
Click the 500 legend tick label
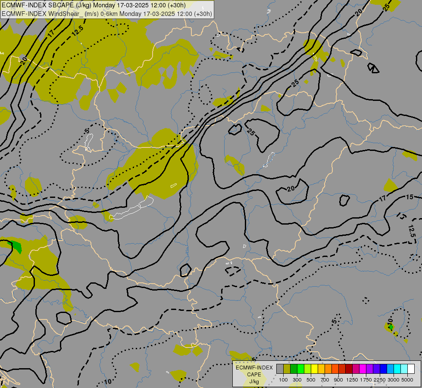[311, 380]
